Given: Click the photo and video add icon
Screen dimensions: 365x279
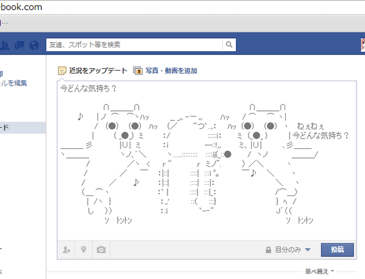Looking at the screenshot, I should pos(138,71).
